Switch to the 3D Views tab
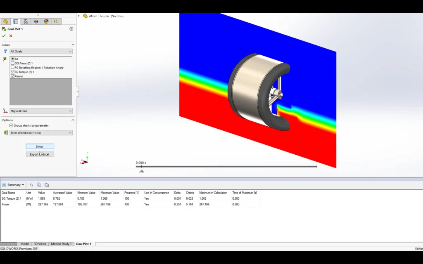Screen dimensions: 423x264 (40, 244)
